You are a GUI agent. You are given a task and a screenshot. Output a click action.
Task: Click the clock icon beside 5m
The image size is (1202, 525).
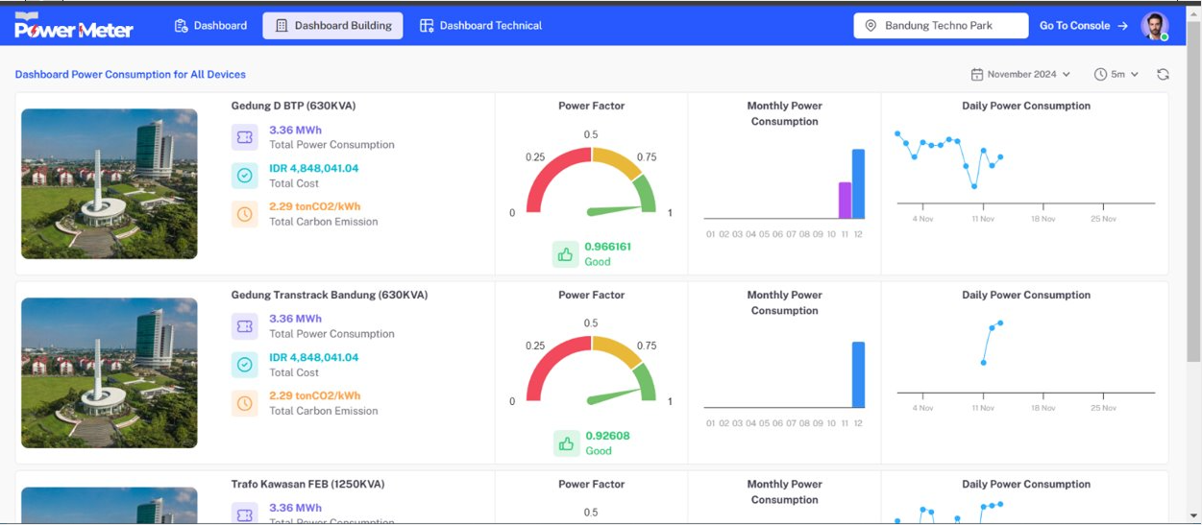coord(1100,74)
